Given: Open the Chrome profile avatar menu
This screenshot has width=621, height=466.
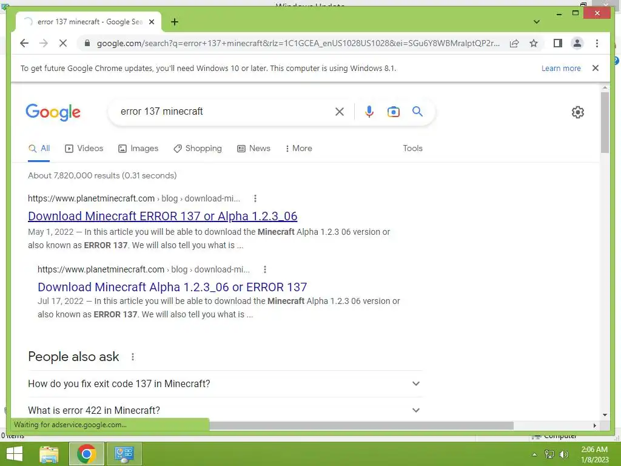Looking at the screenshot, I should (577, 43).
